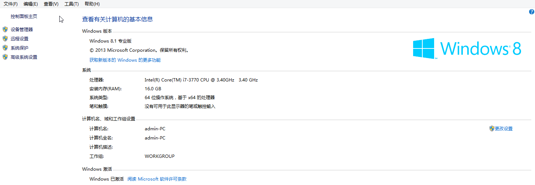
Task: Click the blue help question mark icon
Action: point(531,12)
